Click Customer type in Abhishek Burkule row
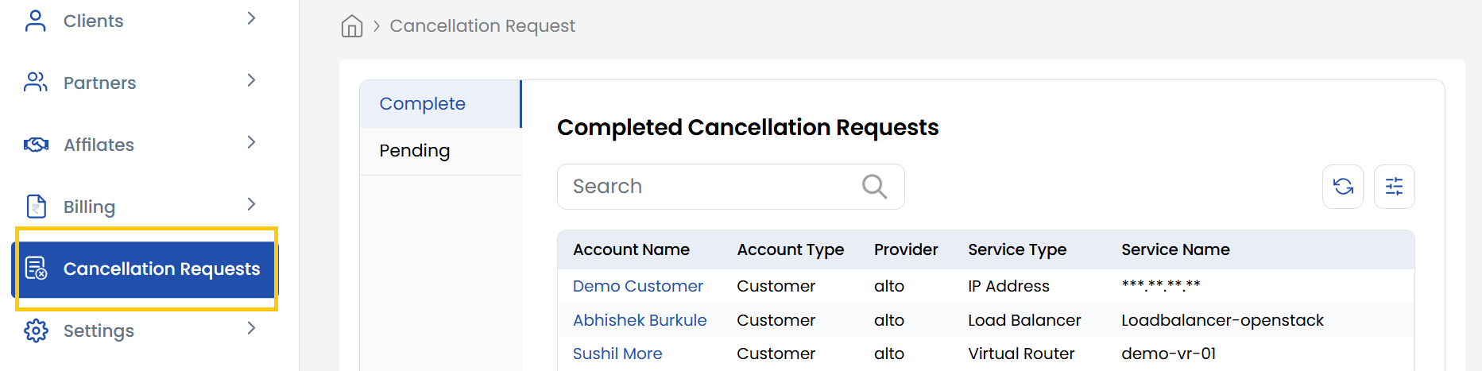Screen dimensions: 1482x371 (x=776, y=320)
